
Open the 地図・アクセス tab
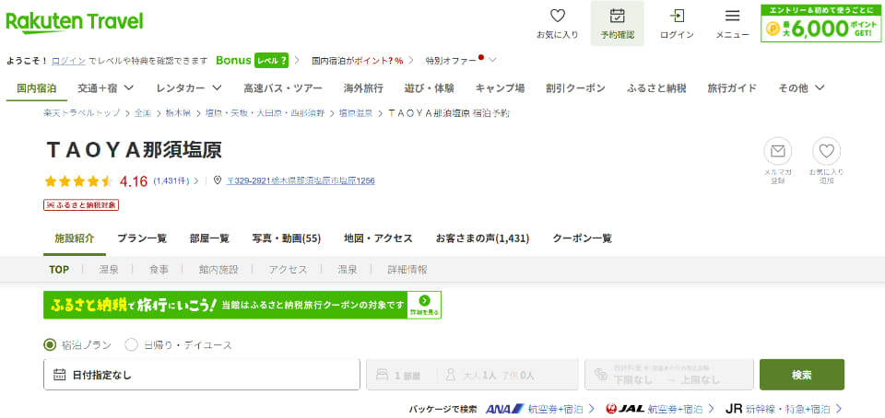[x=378, y=238]
